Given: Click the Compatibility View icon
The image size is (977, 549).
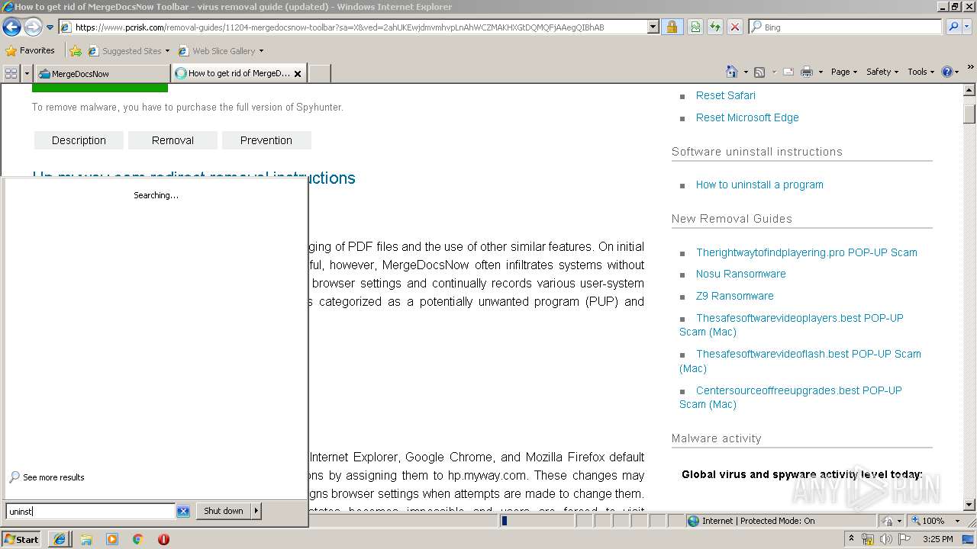Looking at the screenshot, I should click(695, 27).
